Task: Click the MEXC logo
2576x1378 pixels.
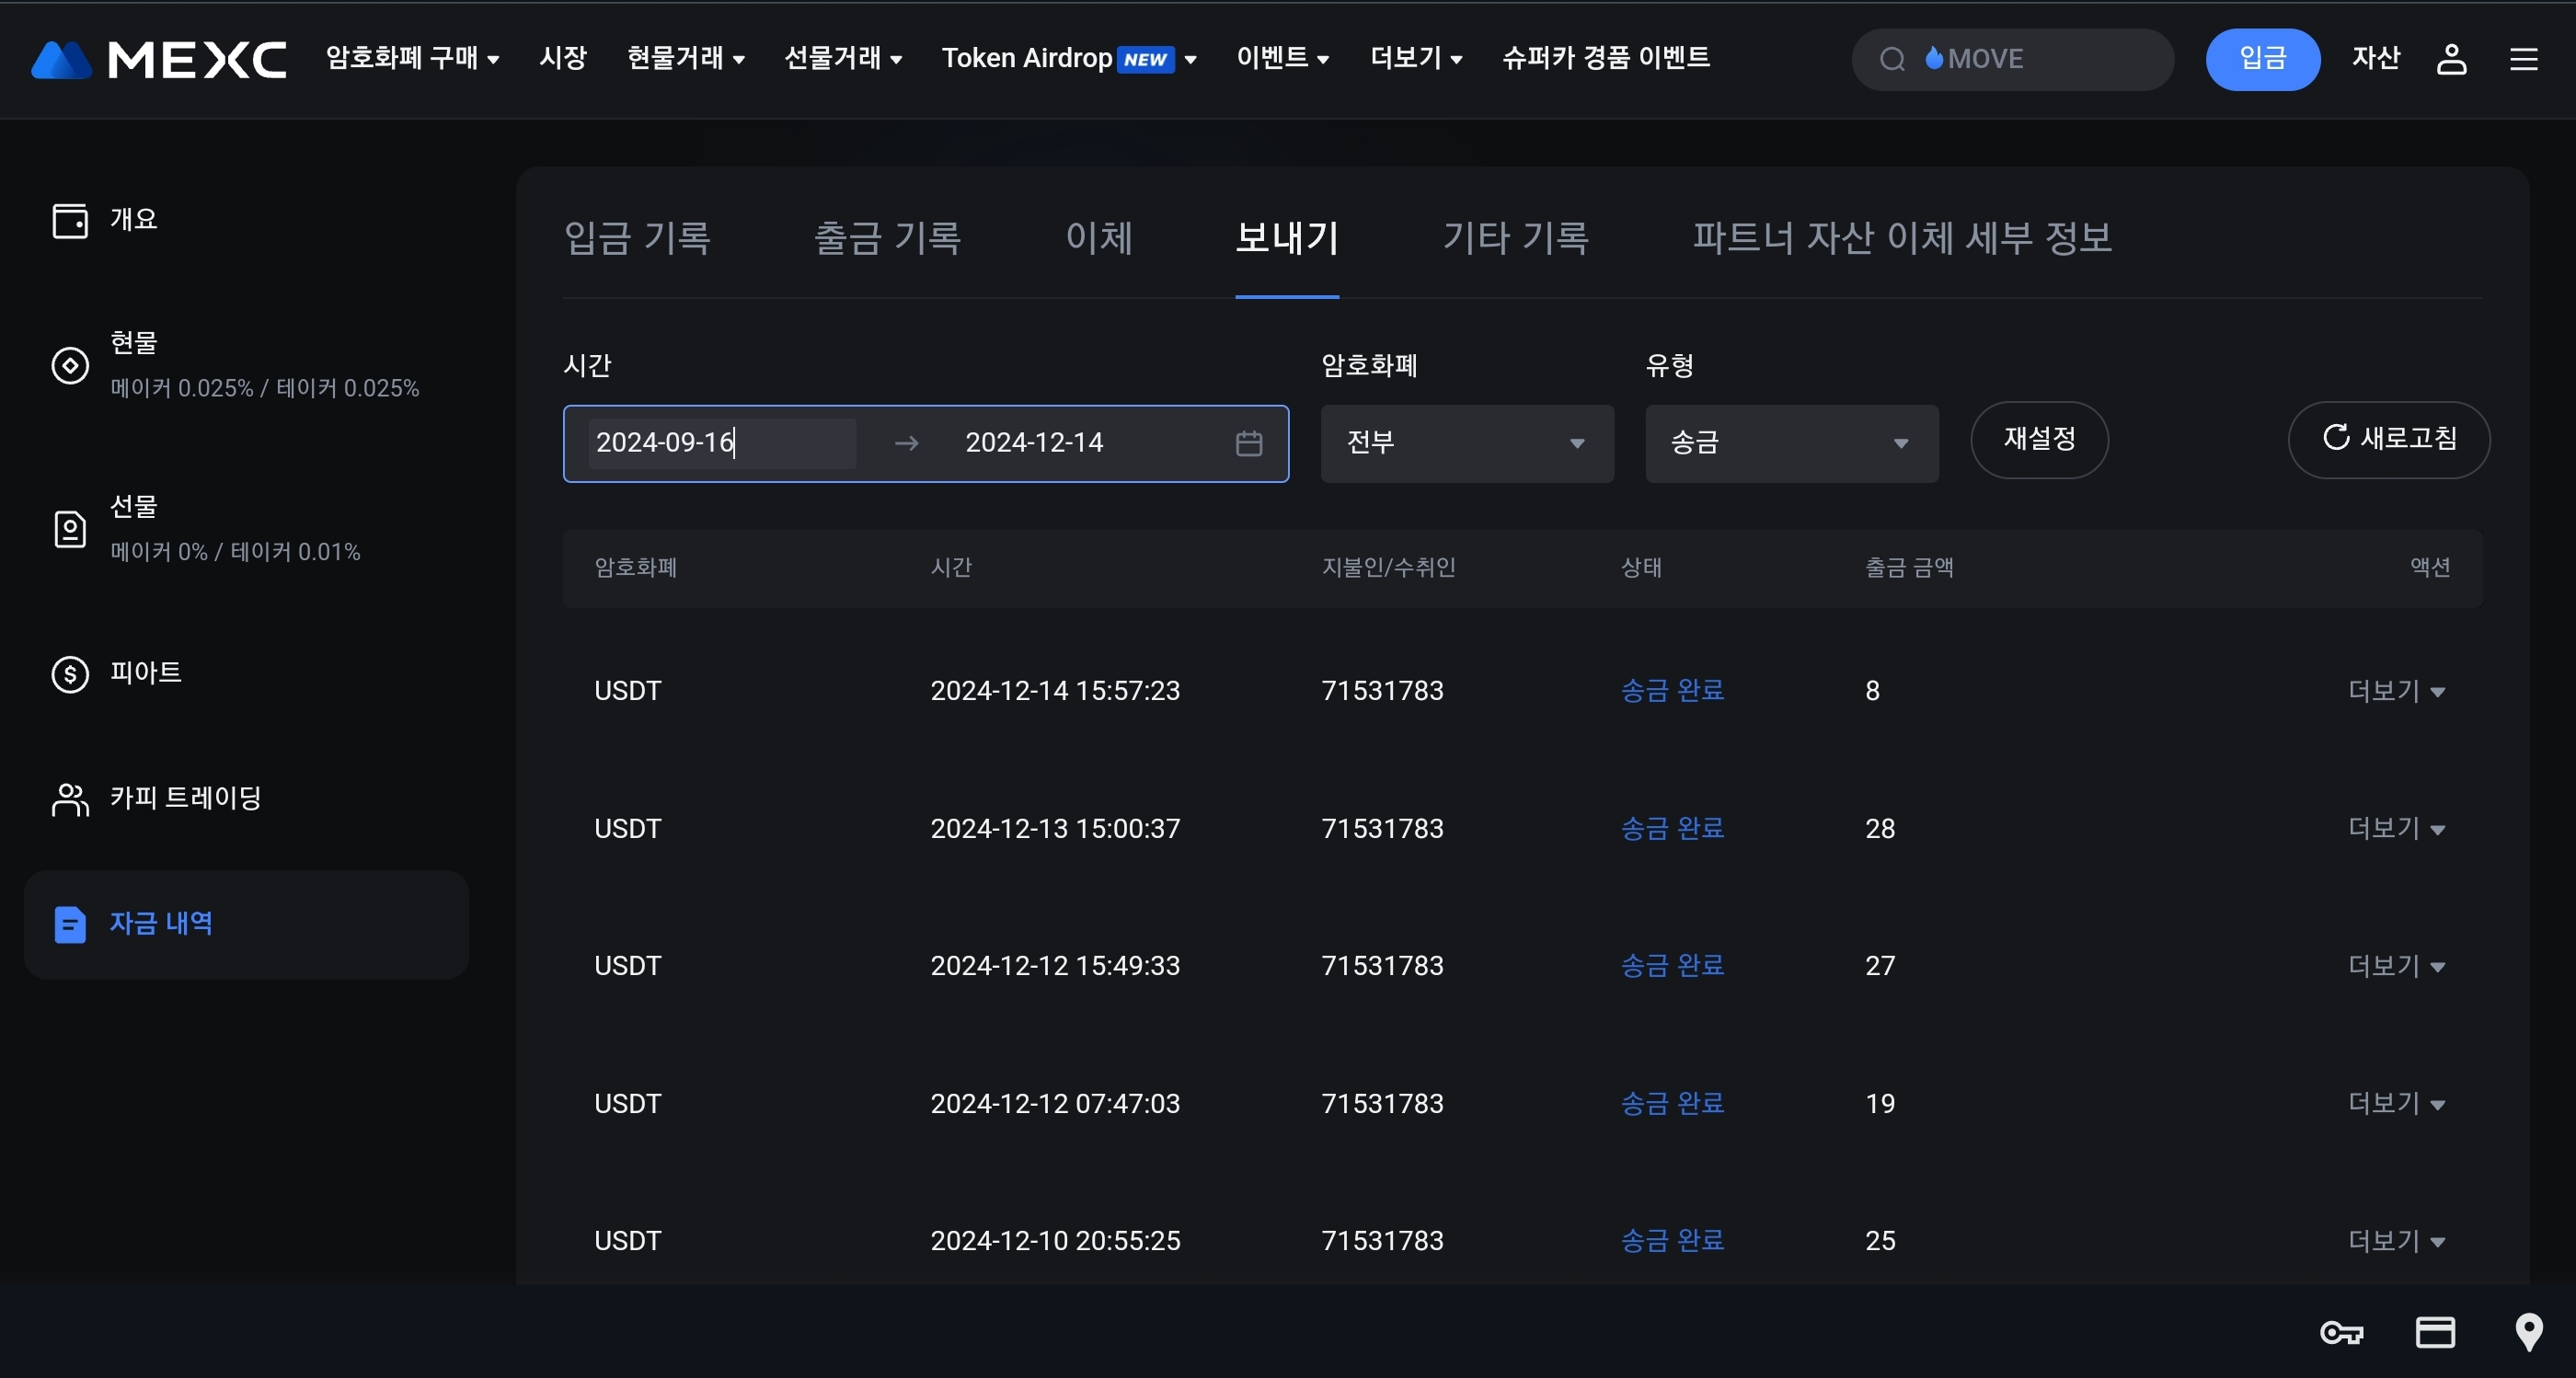Action: coord(158,60)
